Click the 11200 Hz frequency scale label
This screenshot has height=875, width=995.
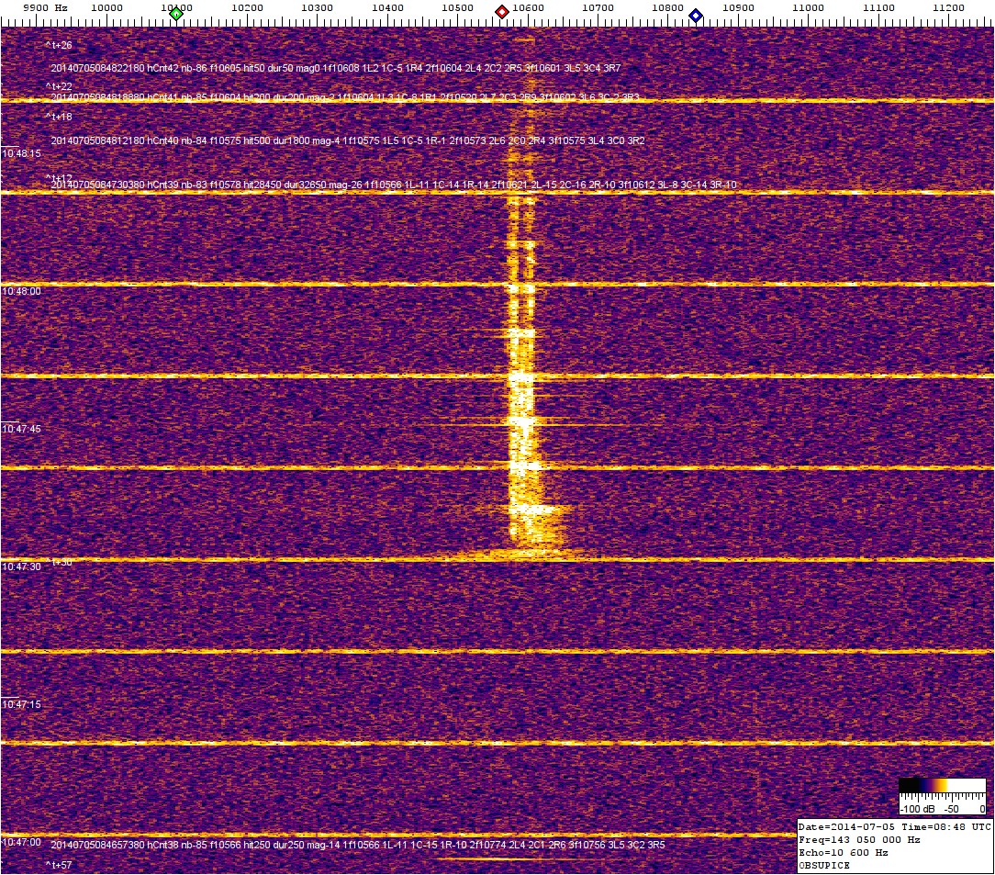(948, 8)
